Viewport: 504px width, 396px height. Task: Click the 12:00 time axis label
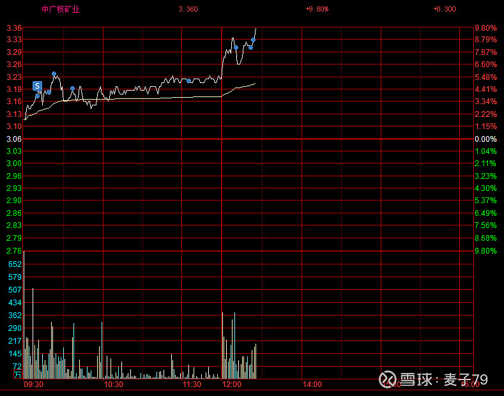coord(232,384)
